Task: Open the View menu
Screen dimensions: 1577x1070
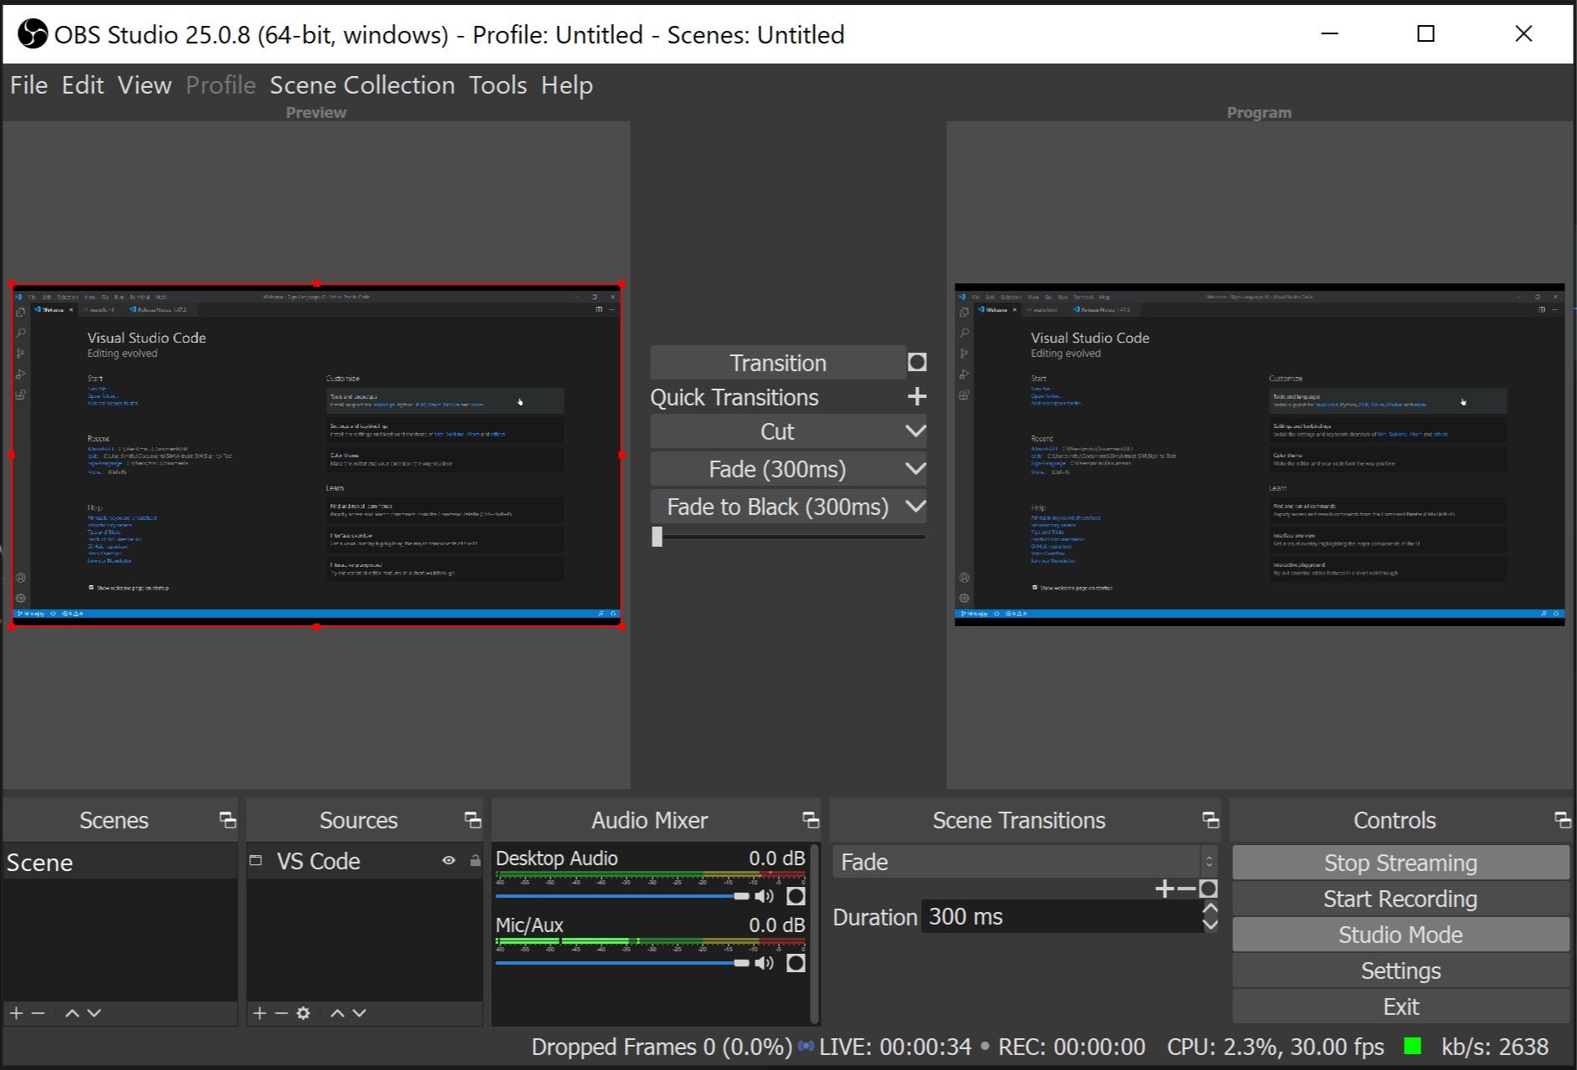Action: pyautogui.click(x=144, y=85)
